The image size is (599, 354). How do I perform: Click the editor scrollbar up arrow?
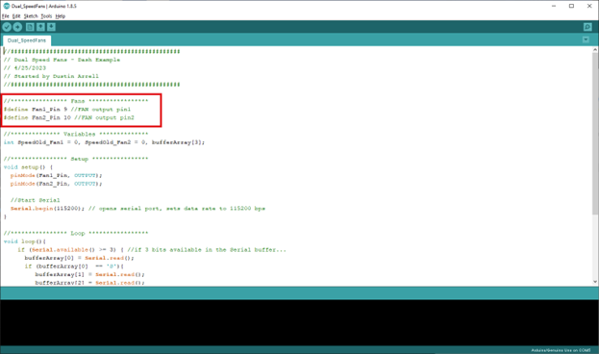coord(595,50)
